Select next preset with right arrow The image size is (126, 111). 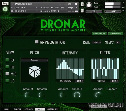[64, 4]
